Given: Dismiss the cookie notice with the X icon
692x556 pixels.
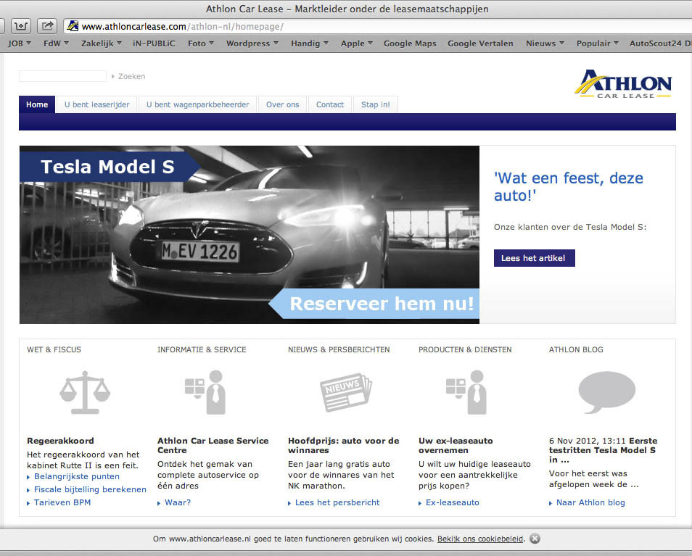Looking at the screenshot, I should click(x=535, y=539).
